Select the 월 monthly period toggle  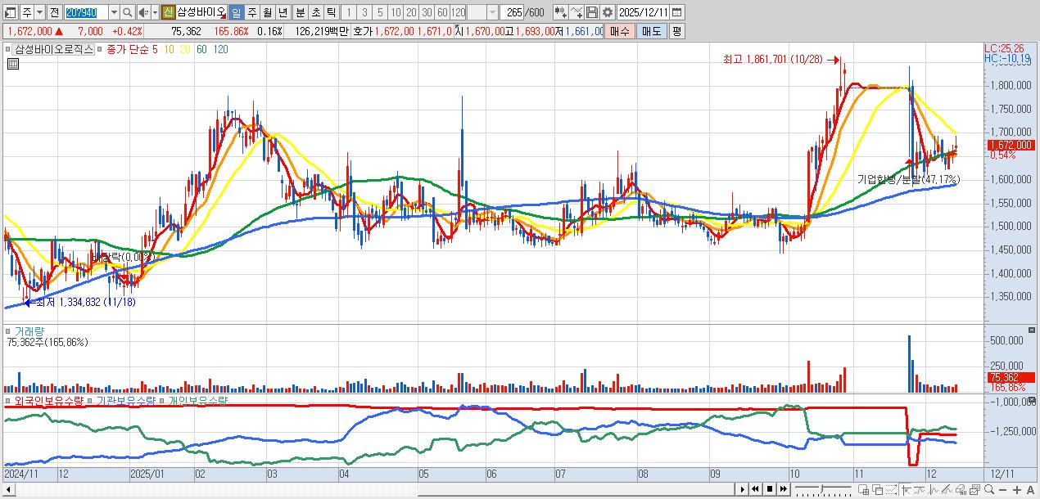click(268, 12)
